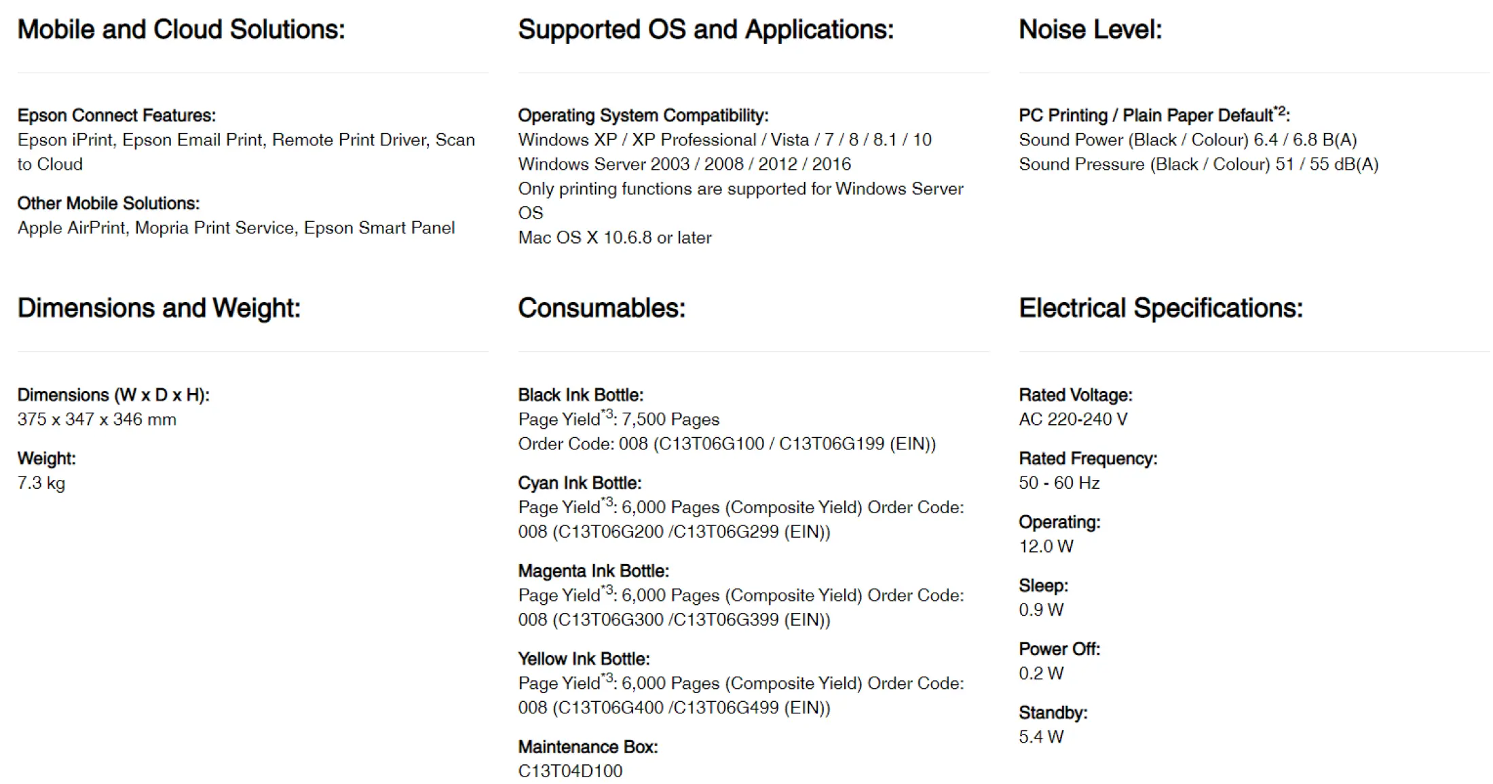This screenshot has height=784, width=1493.
Task: Click the Maintenance Box code C13T04D100
Action: 570,771
